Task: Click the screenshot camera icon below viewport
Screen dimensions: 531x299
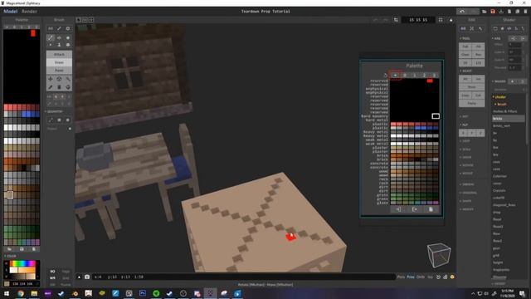Action: click(x=87, y=277)
